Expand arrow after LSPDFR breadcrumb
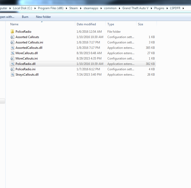The width and height of the screenshot is (191, 188). tap(183, 8)
